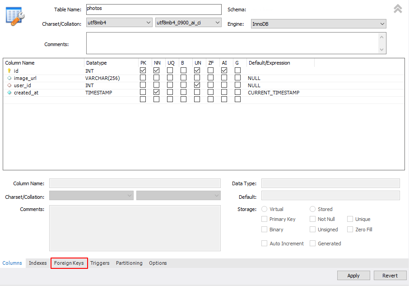409x286 pixels.
Task: Click the CURRENT_TIMESTAMP default value
Action: point(274,93)
